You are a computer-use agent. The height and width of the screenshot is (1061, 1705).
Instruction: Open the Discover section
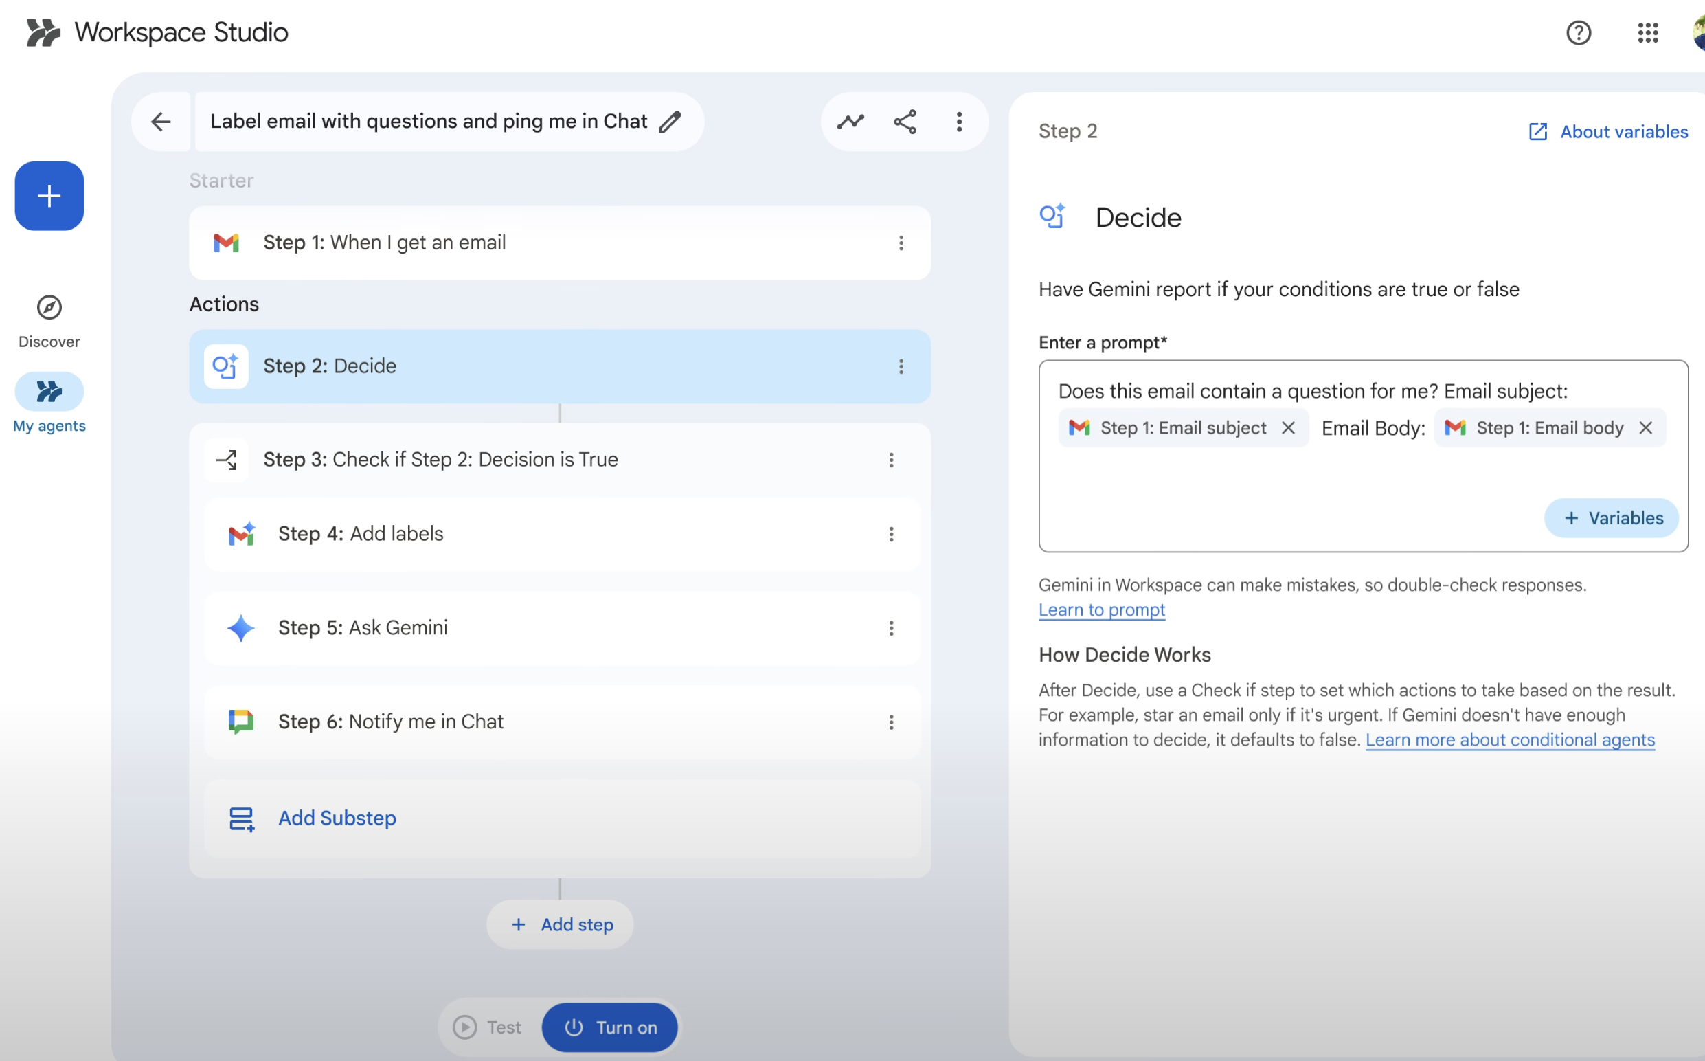[49, 322]
